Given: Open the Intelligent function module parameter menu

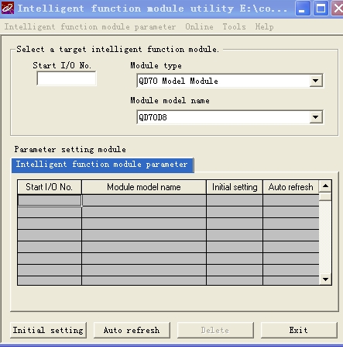Looking at the screenshot, I should (90, 27).
